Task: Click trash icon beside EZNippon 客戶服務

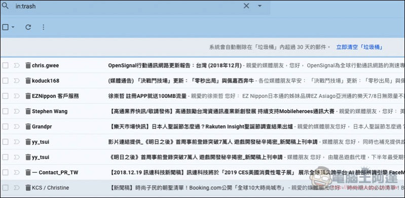Action: 28,96
